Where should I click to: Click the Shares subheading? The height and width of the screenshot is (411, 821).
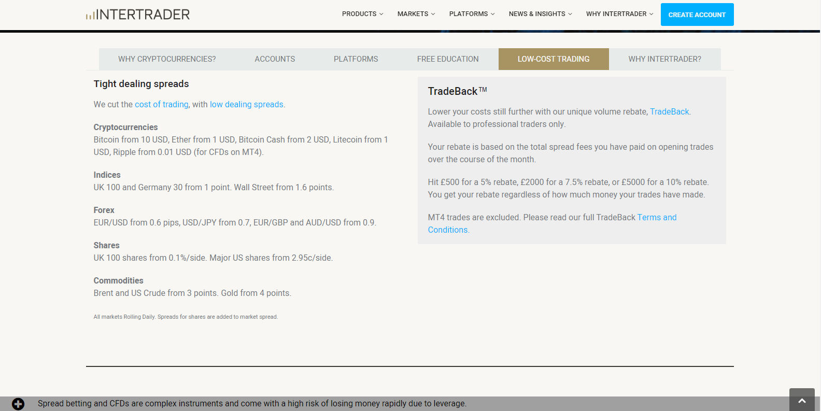(x=106, y=245)
